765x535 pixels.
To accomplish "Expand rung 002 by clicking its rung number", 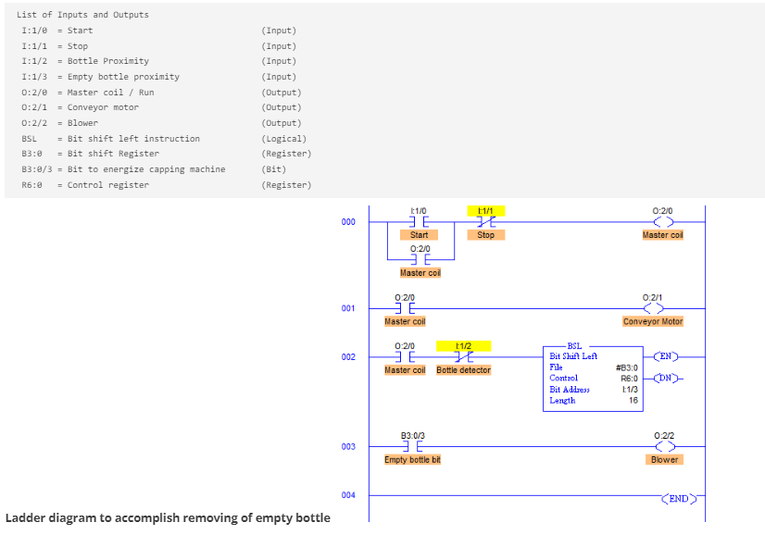I will pos(349,355).
